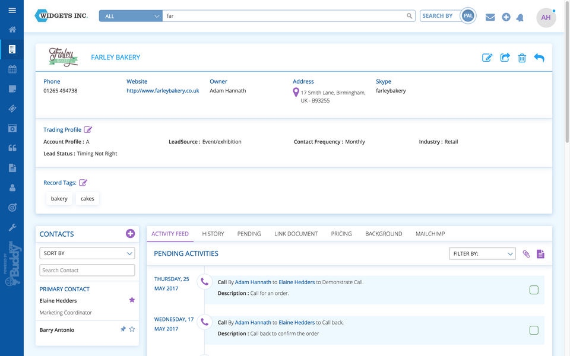Click the share record icon

[505, 58]
